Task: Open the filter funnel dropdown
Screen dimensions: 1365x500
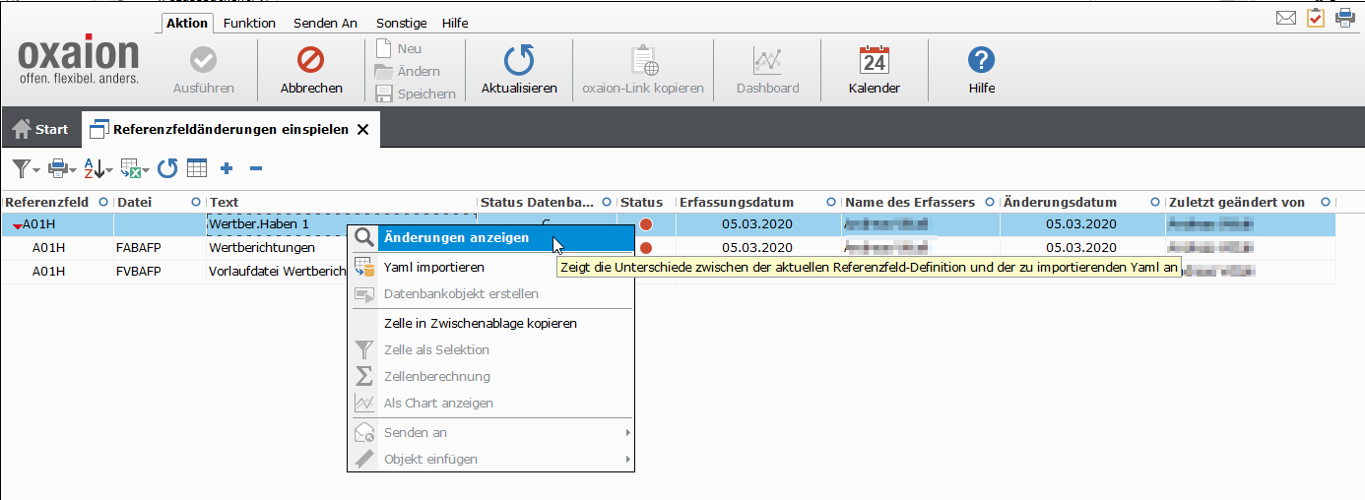Action: click(25, 168)
